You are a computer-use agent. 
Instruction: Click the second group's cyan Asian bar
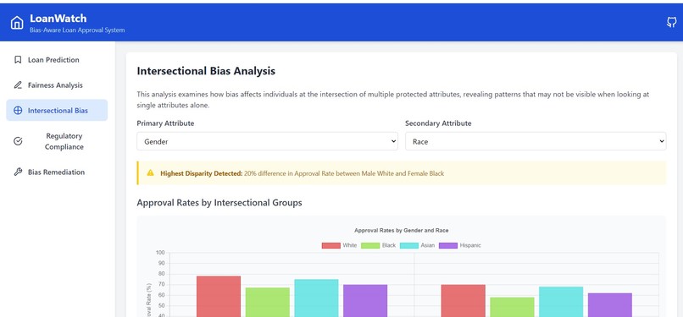pos(561,302)
